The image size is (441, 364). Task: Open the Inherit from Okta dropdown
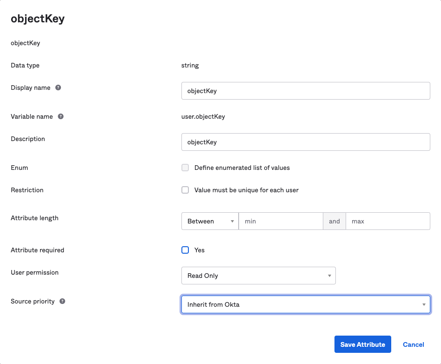pyautogui.click(x=306, y=304)
